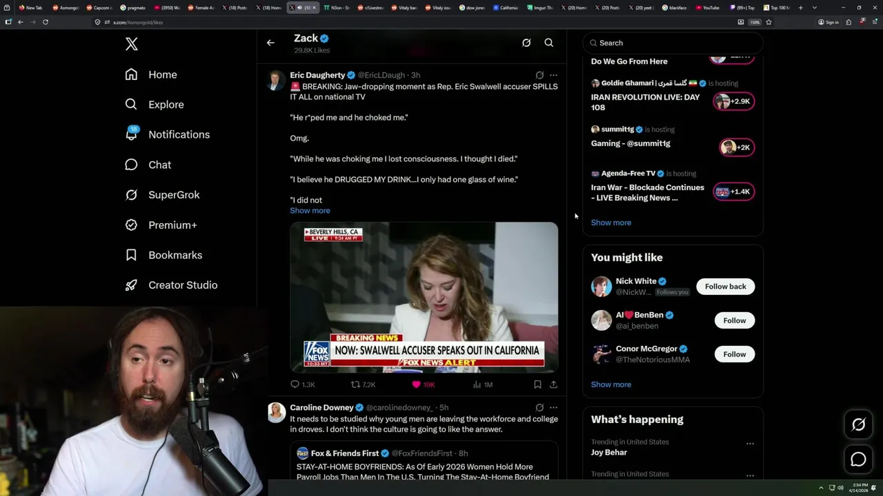Open Eric Daugherty @EricLDaugh handle
This screenshot has height=496, width=883.
click(x=381, y=75)
